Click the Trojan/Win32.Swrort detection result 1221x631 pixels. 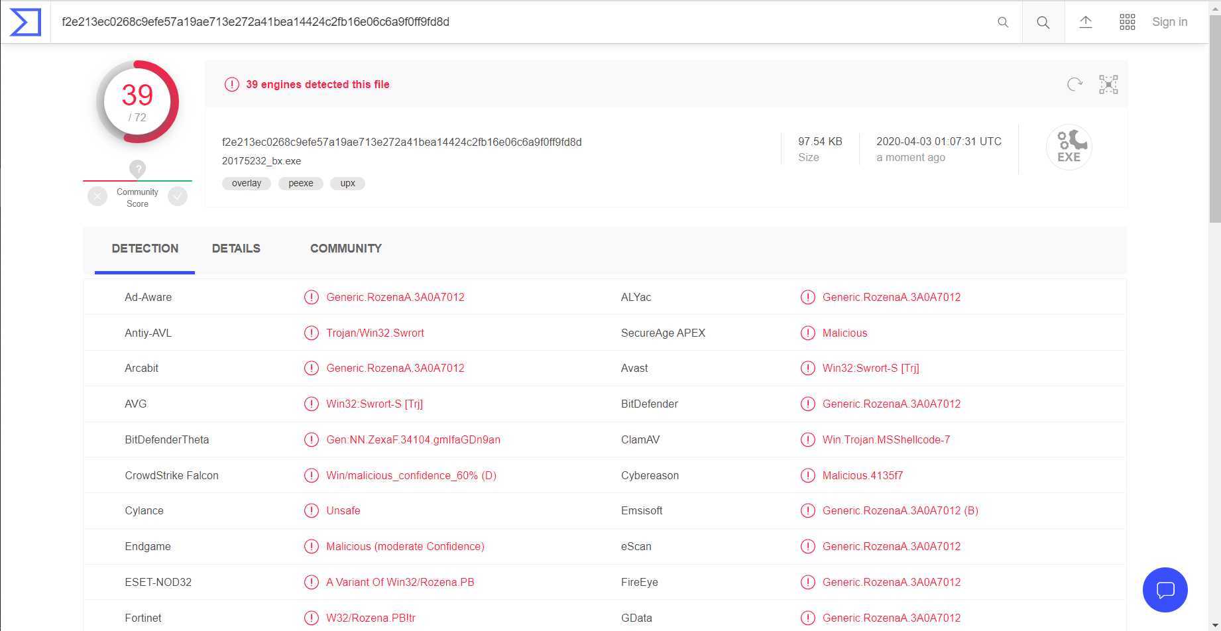[x=375, y=333]
